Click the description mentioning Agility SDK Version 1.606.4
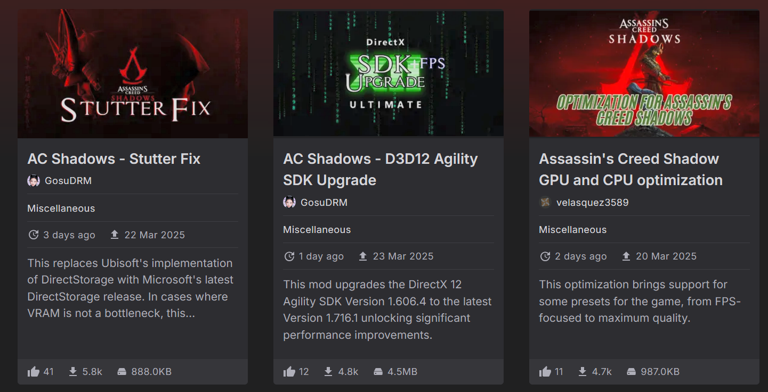Image resolution: width=768 pixels, height=392 pixels. click(x=387, y=310)
